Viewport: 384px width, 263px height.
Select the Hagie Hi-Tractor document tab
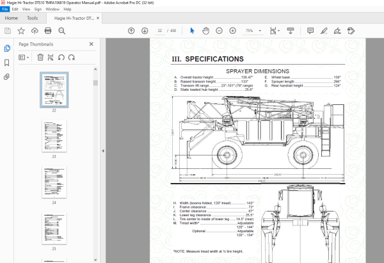74,18
